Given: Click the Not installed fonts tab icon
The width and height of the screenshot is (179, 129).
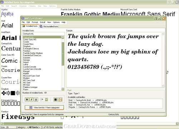Looking at the screenshot, I should pos(41,26).
